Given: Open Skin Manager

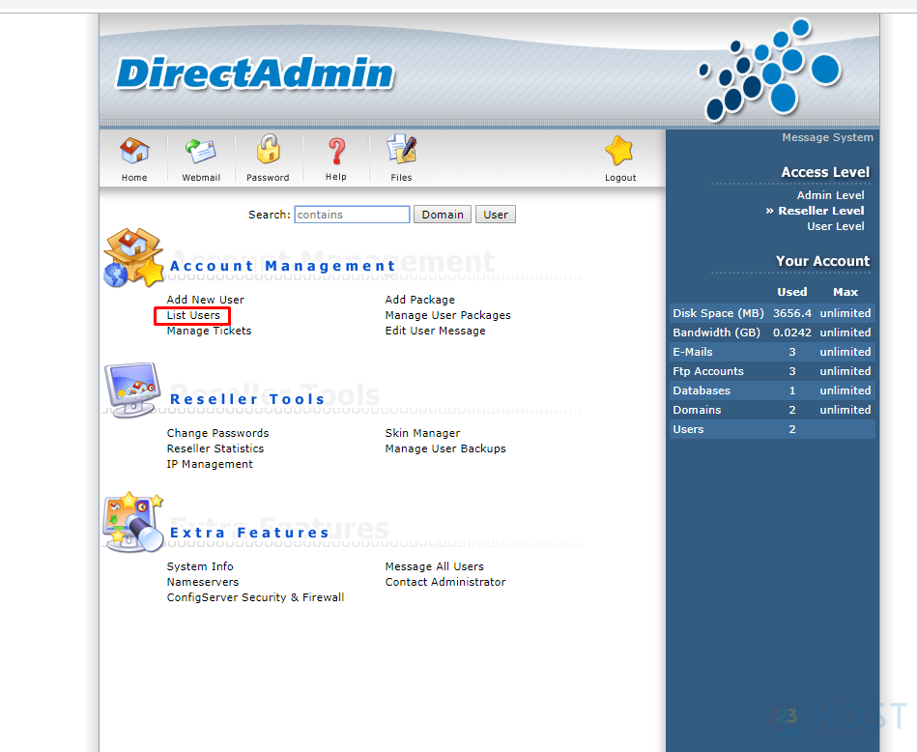Looking at the screenshot, I should coord(422,433).
